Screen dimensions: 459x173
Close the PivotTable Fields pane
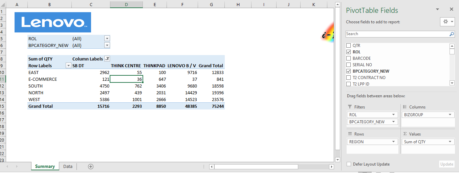pos(451,9)
